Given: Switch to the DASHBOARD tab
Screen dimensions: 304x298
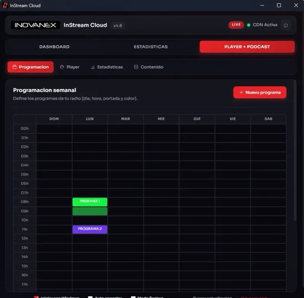Looking at the screenshot, I should [54, 47].
